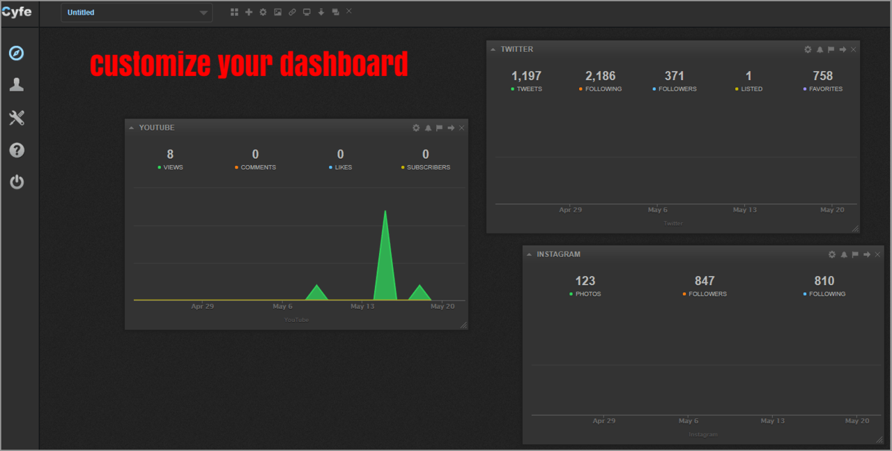Click the background image icon in top toolbar

(277, 12)
